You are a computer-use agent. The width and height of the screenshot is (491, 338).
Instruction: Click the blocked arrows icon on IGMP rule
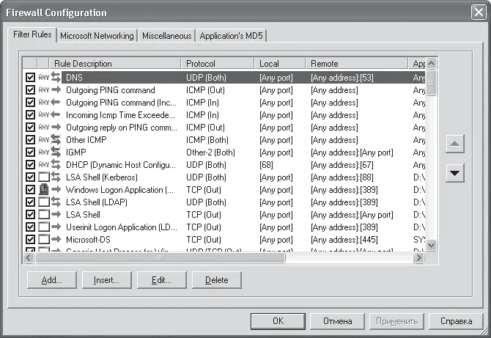56,152
